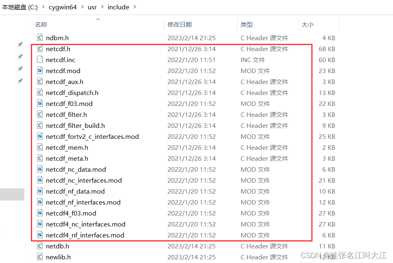
Task: Click the second pin icon in sidebar
Action: 20,56
